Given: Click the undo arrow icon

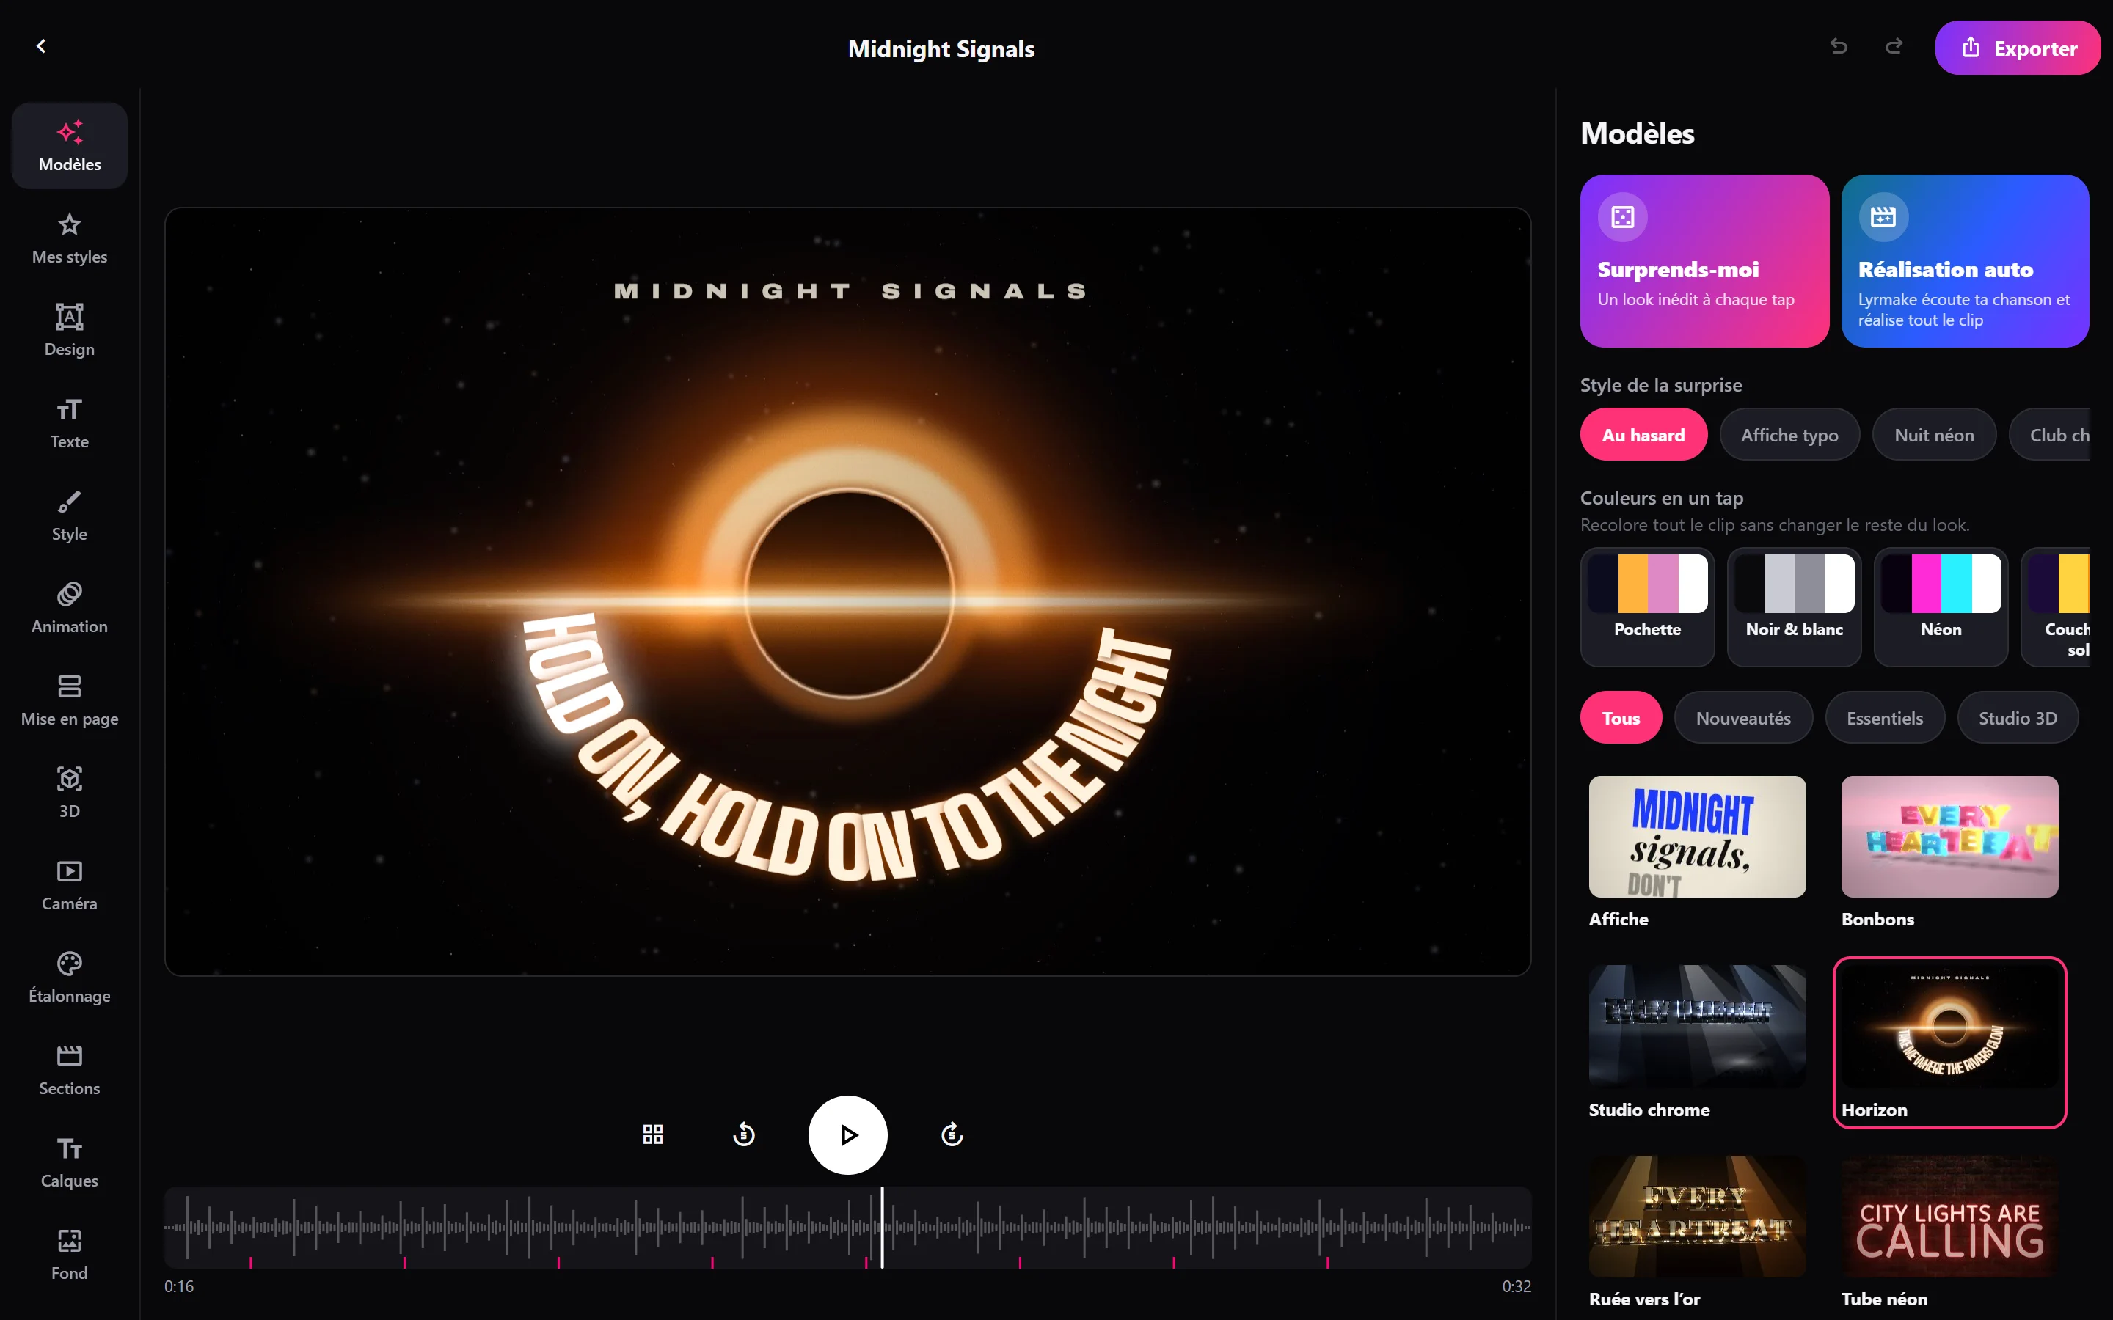Looking at the screenshot, I should coord(1838,46).
